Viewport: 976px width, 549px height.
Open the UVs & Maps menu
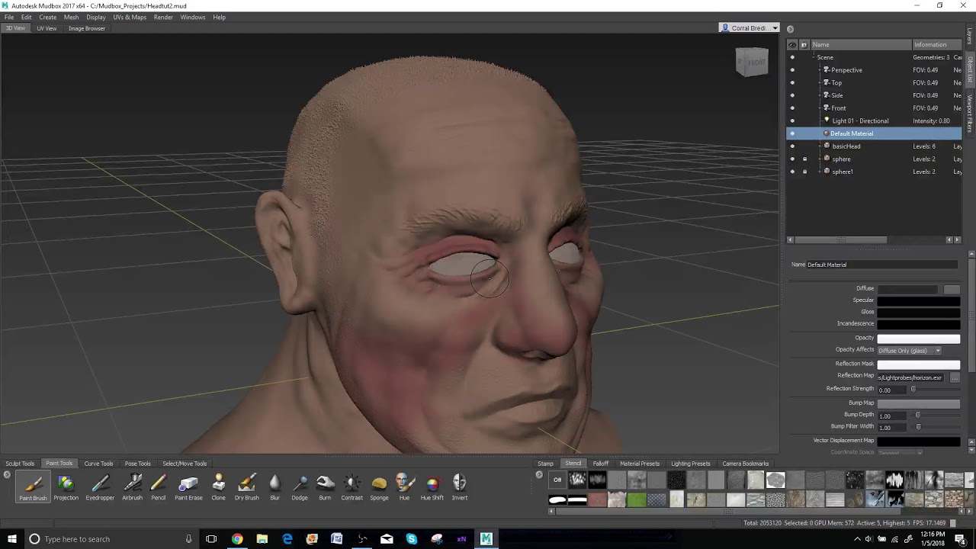point(130,17)
